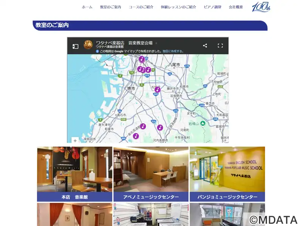302x226 pixels.
Task: Open the 会社概要 menu item
Action: pyautogui.click(x=236, y=7)
